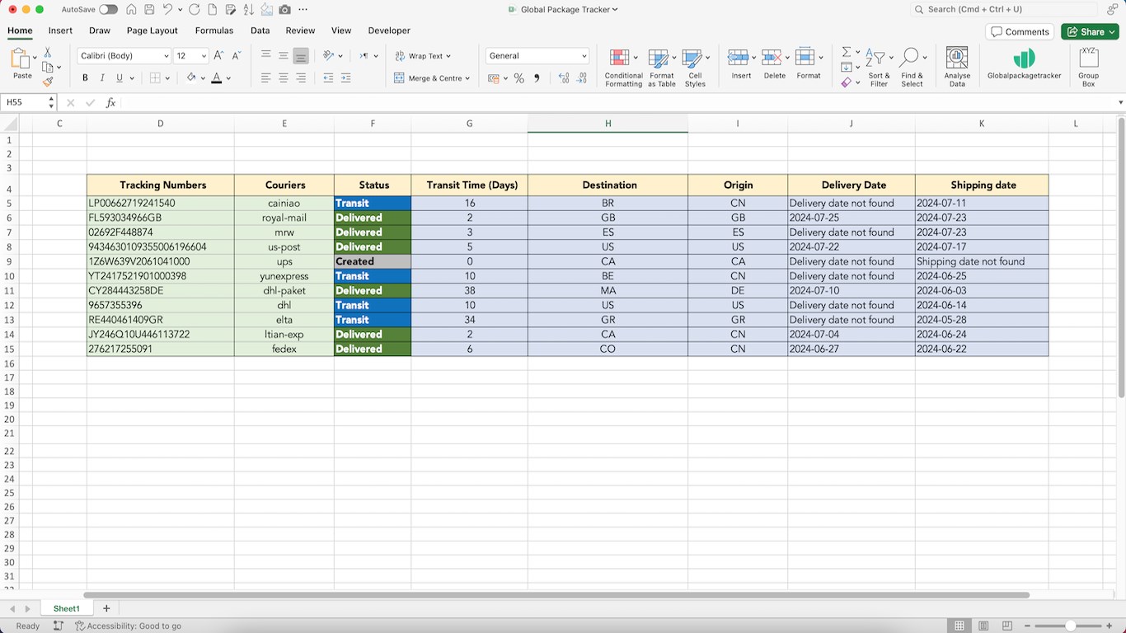The image size is (1126, 633).
Task: Toggle Centre horizontal text alignment
Action: click(284, 78)
